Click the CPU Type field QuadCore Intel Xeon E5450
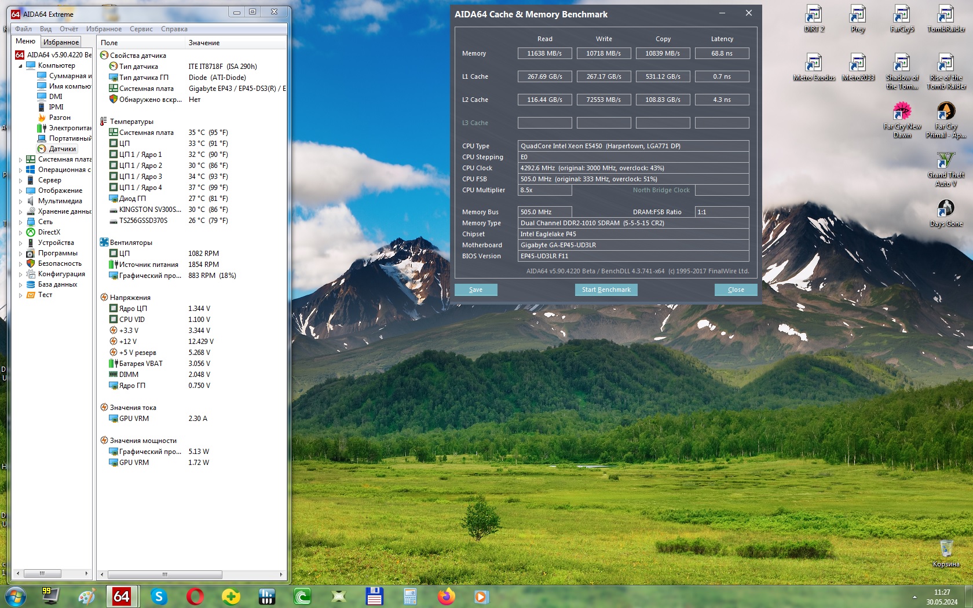This screenshot has height=608, width=973. 633,146
